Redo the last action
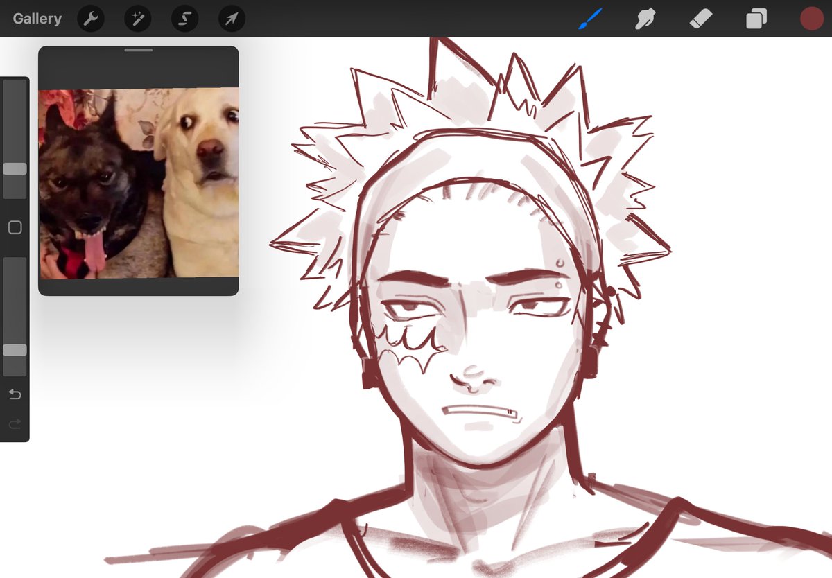The width and height of the screenshot is (832, 578). pyautogui.click(x=15, y=423)
